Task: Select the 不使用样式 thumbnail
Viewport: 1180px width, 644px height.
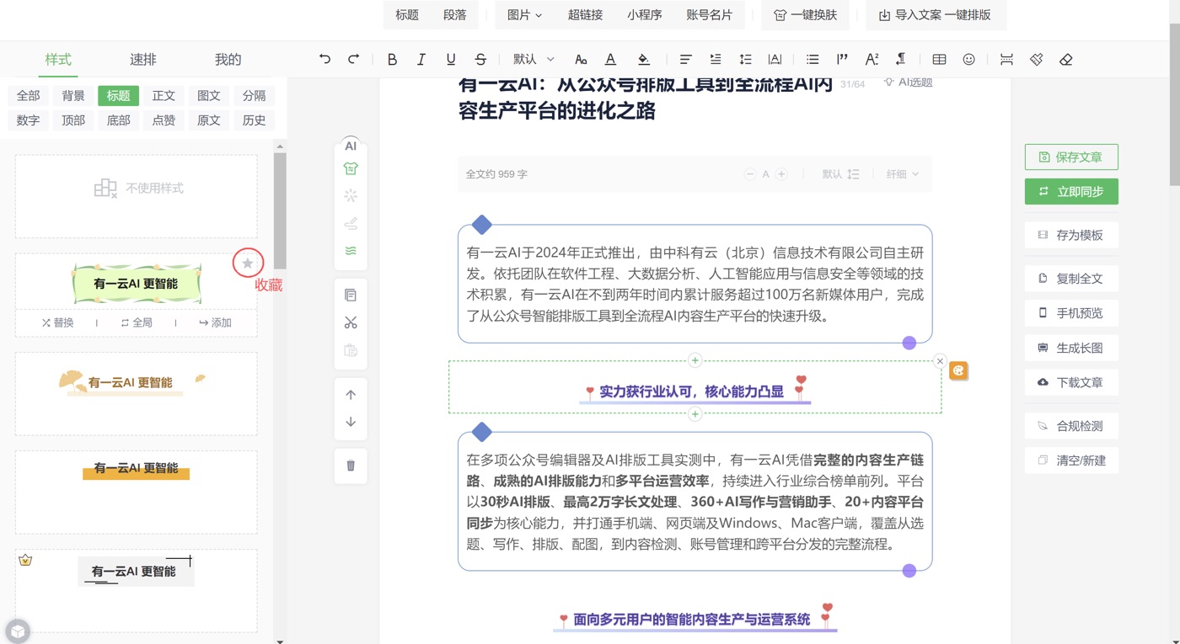Action: pyautogui.click(x=137, y=196)
